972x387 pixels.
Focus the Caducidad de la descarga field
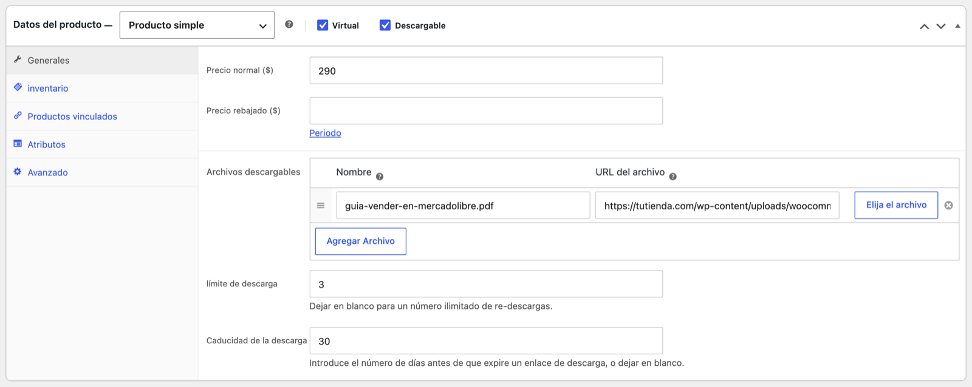[x=486, y=341]
